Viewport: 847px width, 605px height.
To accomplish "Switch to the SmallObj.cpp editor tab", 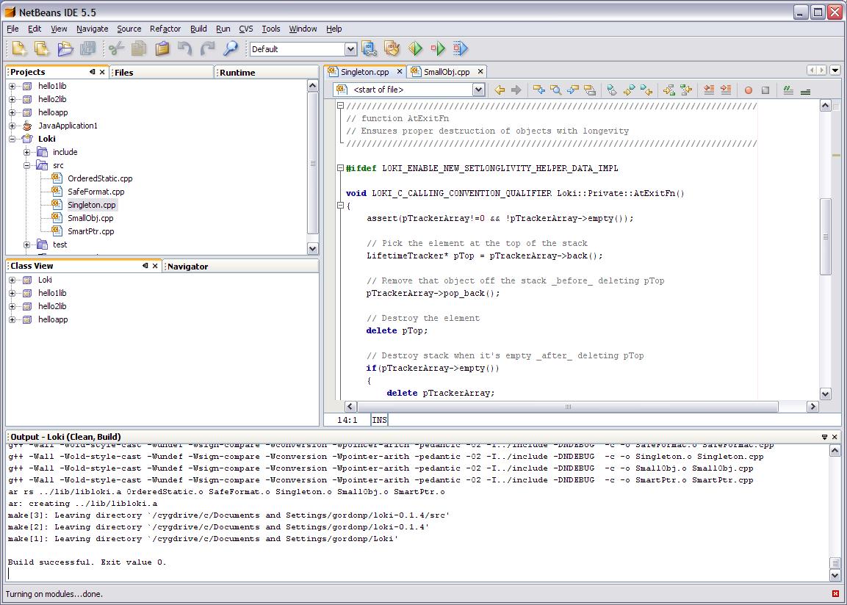I will (x=446, y=72).
